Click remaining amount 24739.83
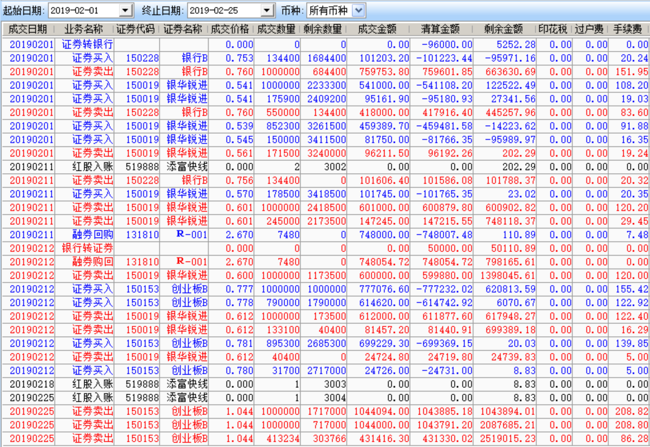The height and width of the screenshot is (447, 650). (x=512, y=357)
